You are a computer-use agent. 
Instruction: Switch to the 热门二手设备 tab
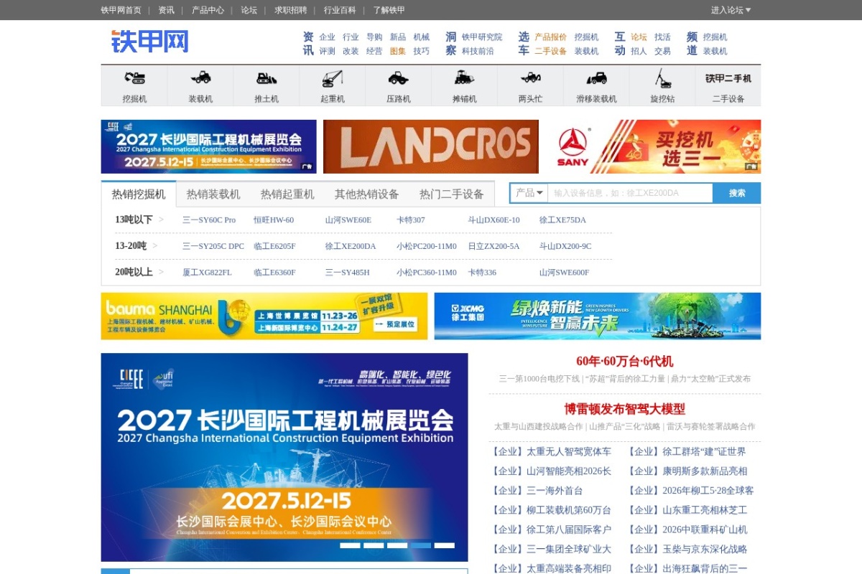click(x=452, y=194)
